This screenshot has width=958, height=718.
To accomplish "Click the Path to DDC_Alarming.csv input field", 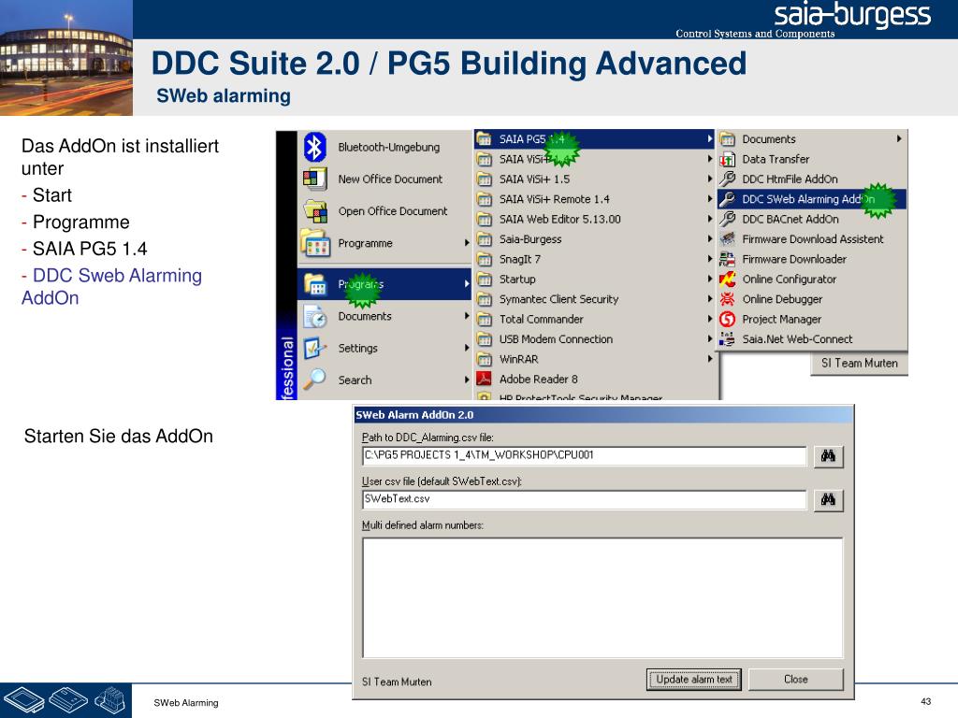I will (584, 455).
